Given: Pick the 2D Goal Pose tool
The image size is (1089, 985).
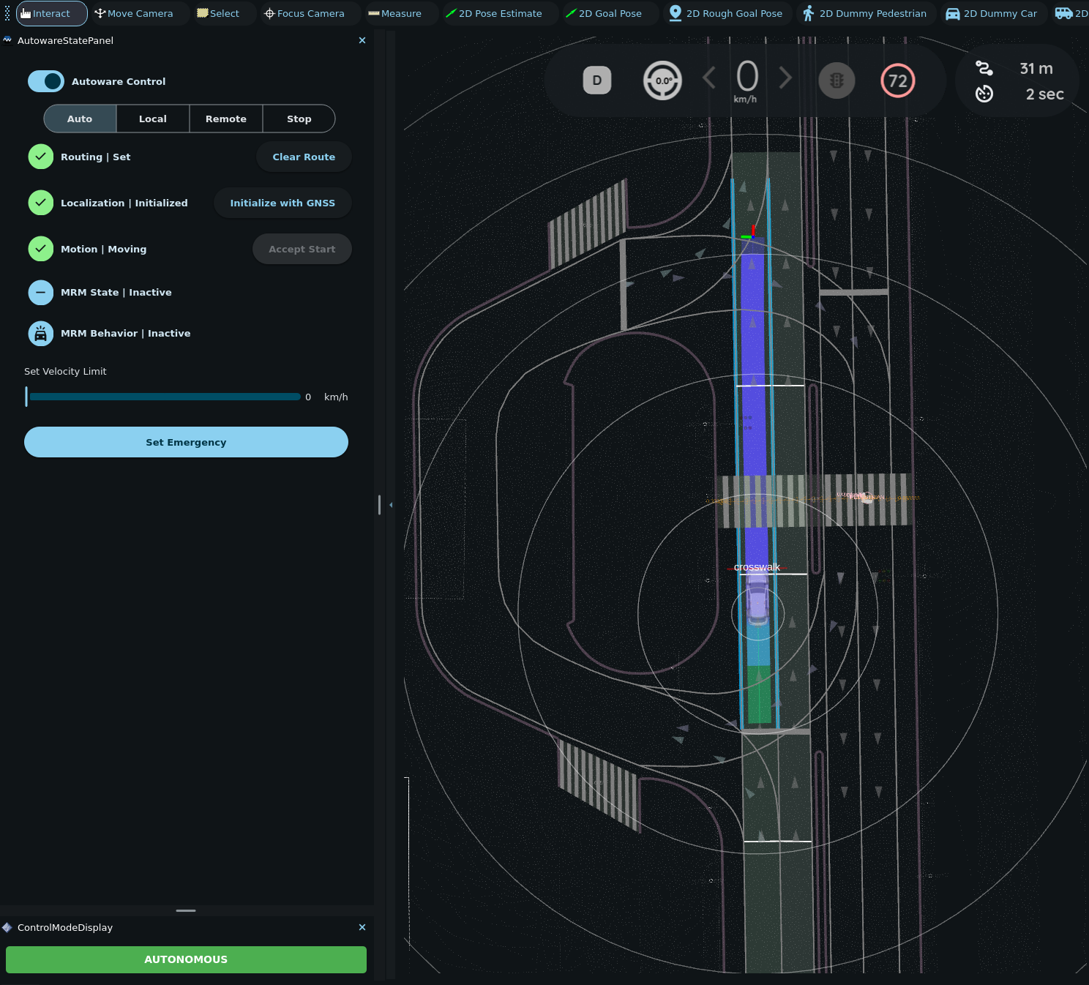Looking at the screenshot, I should (x=604, y=13).
